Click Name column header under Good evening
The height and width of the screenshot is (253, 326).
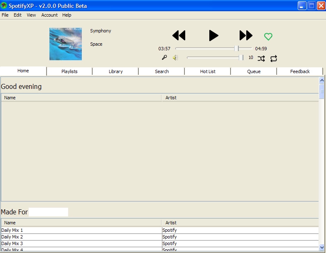tap(81, 98)
